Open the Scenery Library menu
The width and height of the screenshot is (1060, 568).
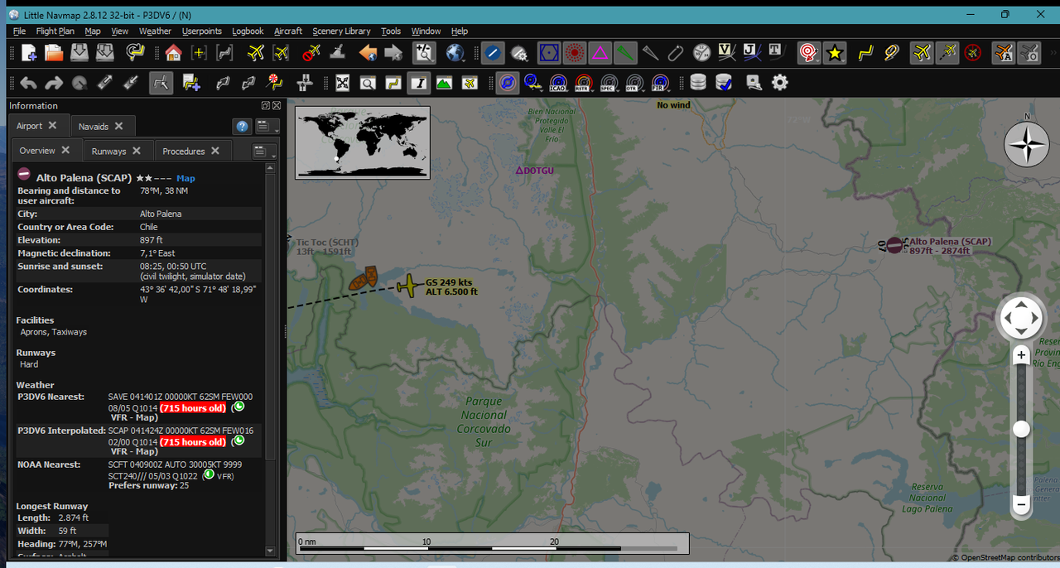coord(341,31)
